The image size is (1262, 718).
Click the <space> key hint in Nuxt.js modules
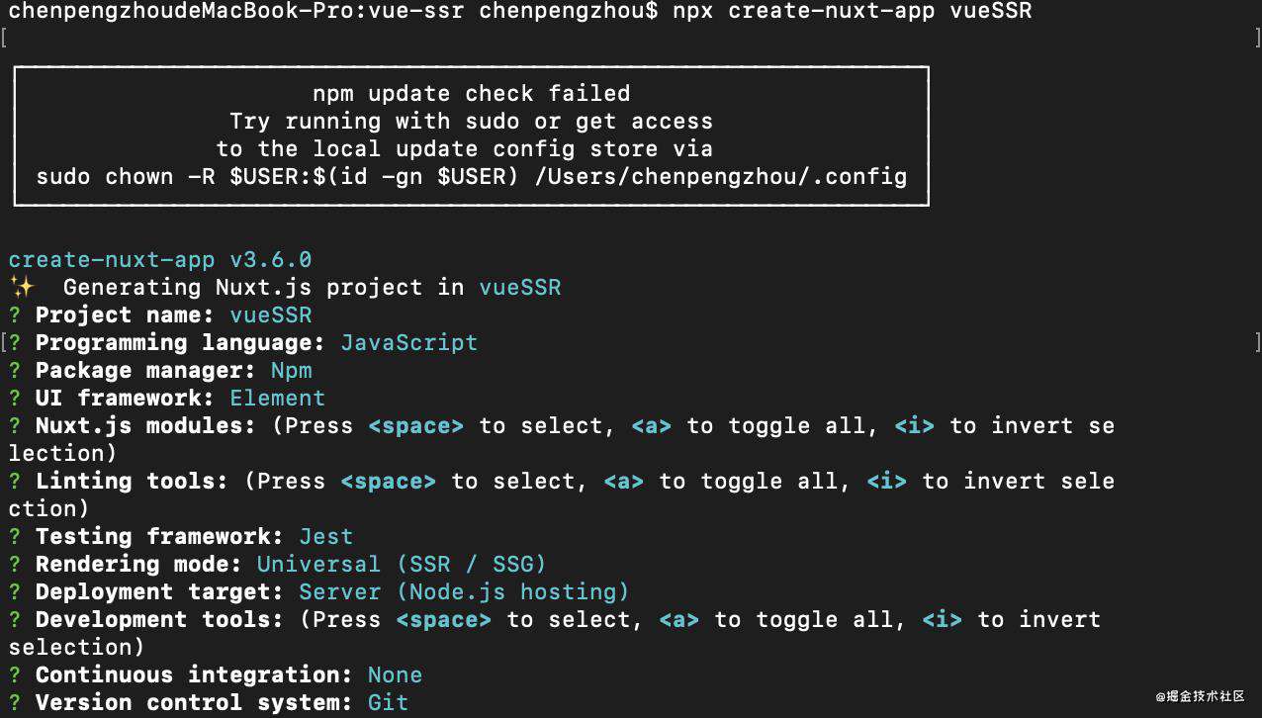[x=415, y=425]
